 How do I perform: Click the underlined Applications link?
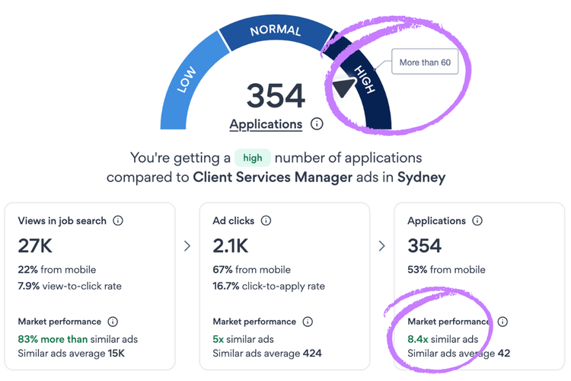(x=266, y=124)
